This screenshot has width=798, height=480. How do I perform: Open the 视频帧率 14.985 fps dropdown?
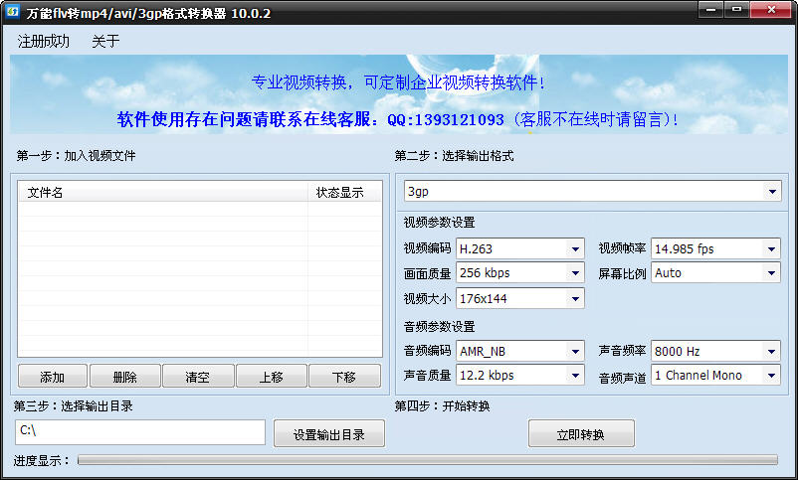tap(715, 248)
